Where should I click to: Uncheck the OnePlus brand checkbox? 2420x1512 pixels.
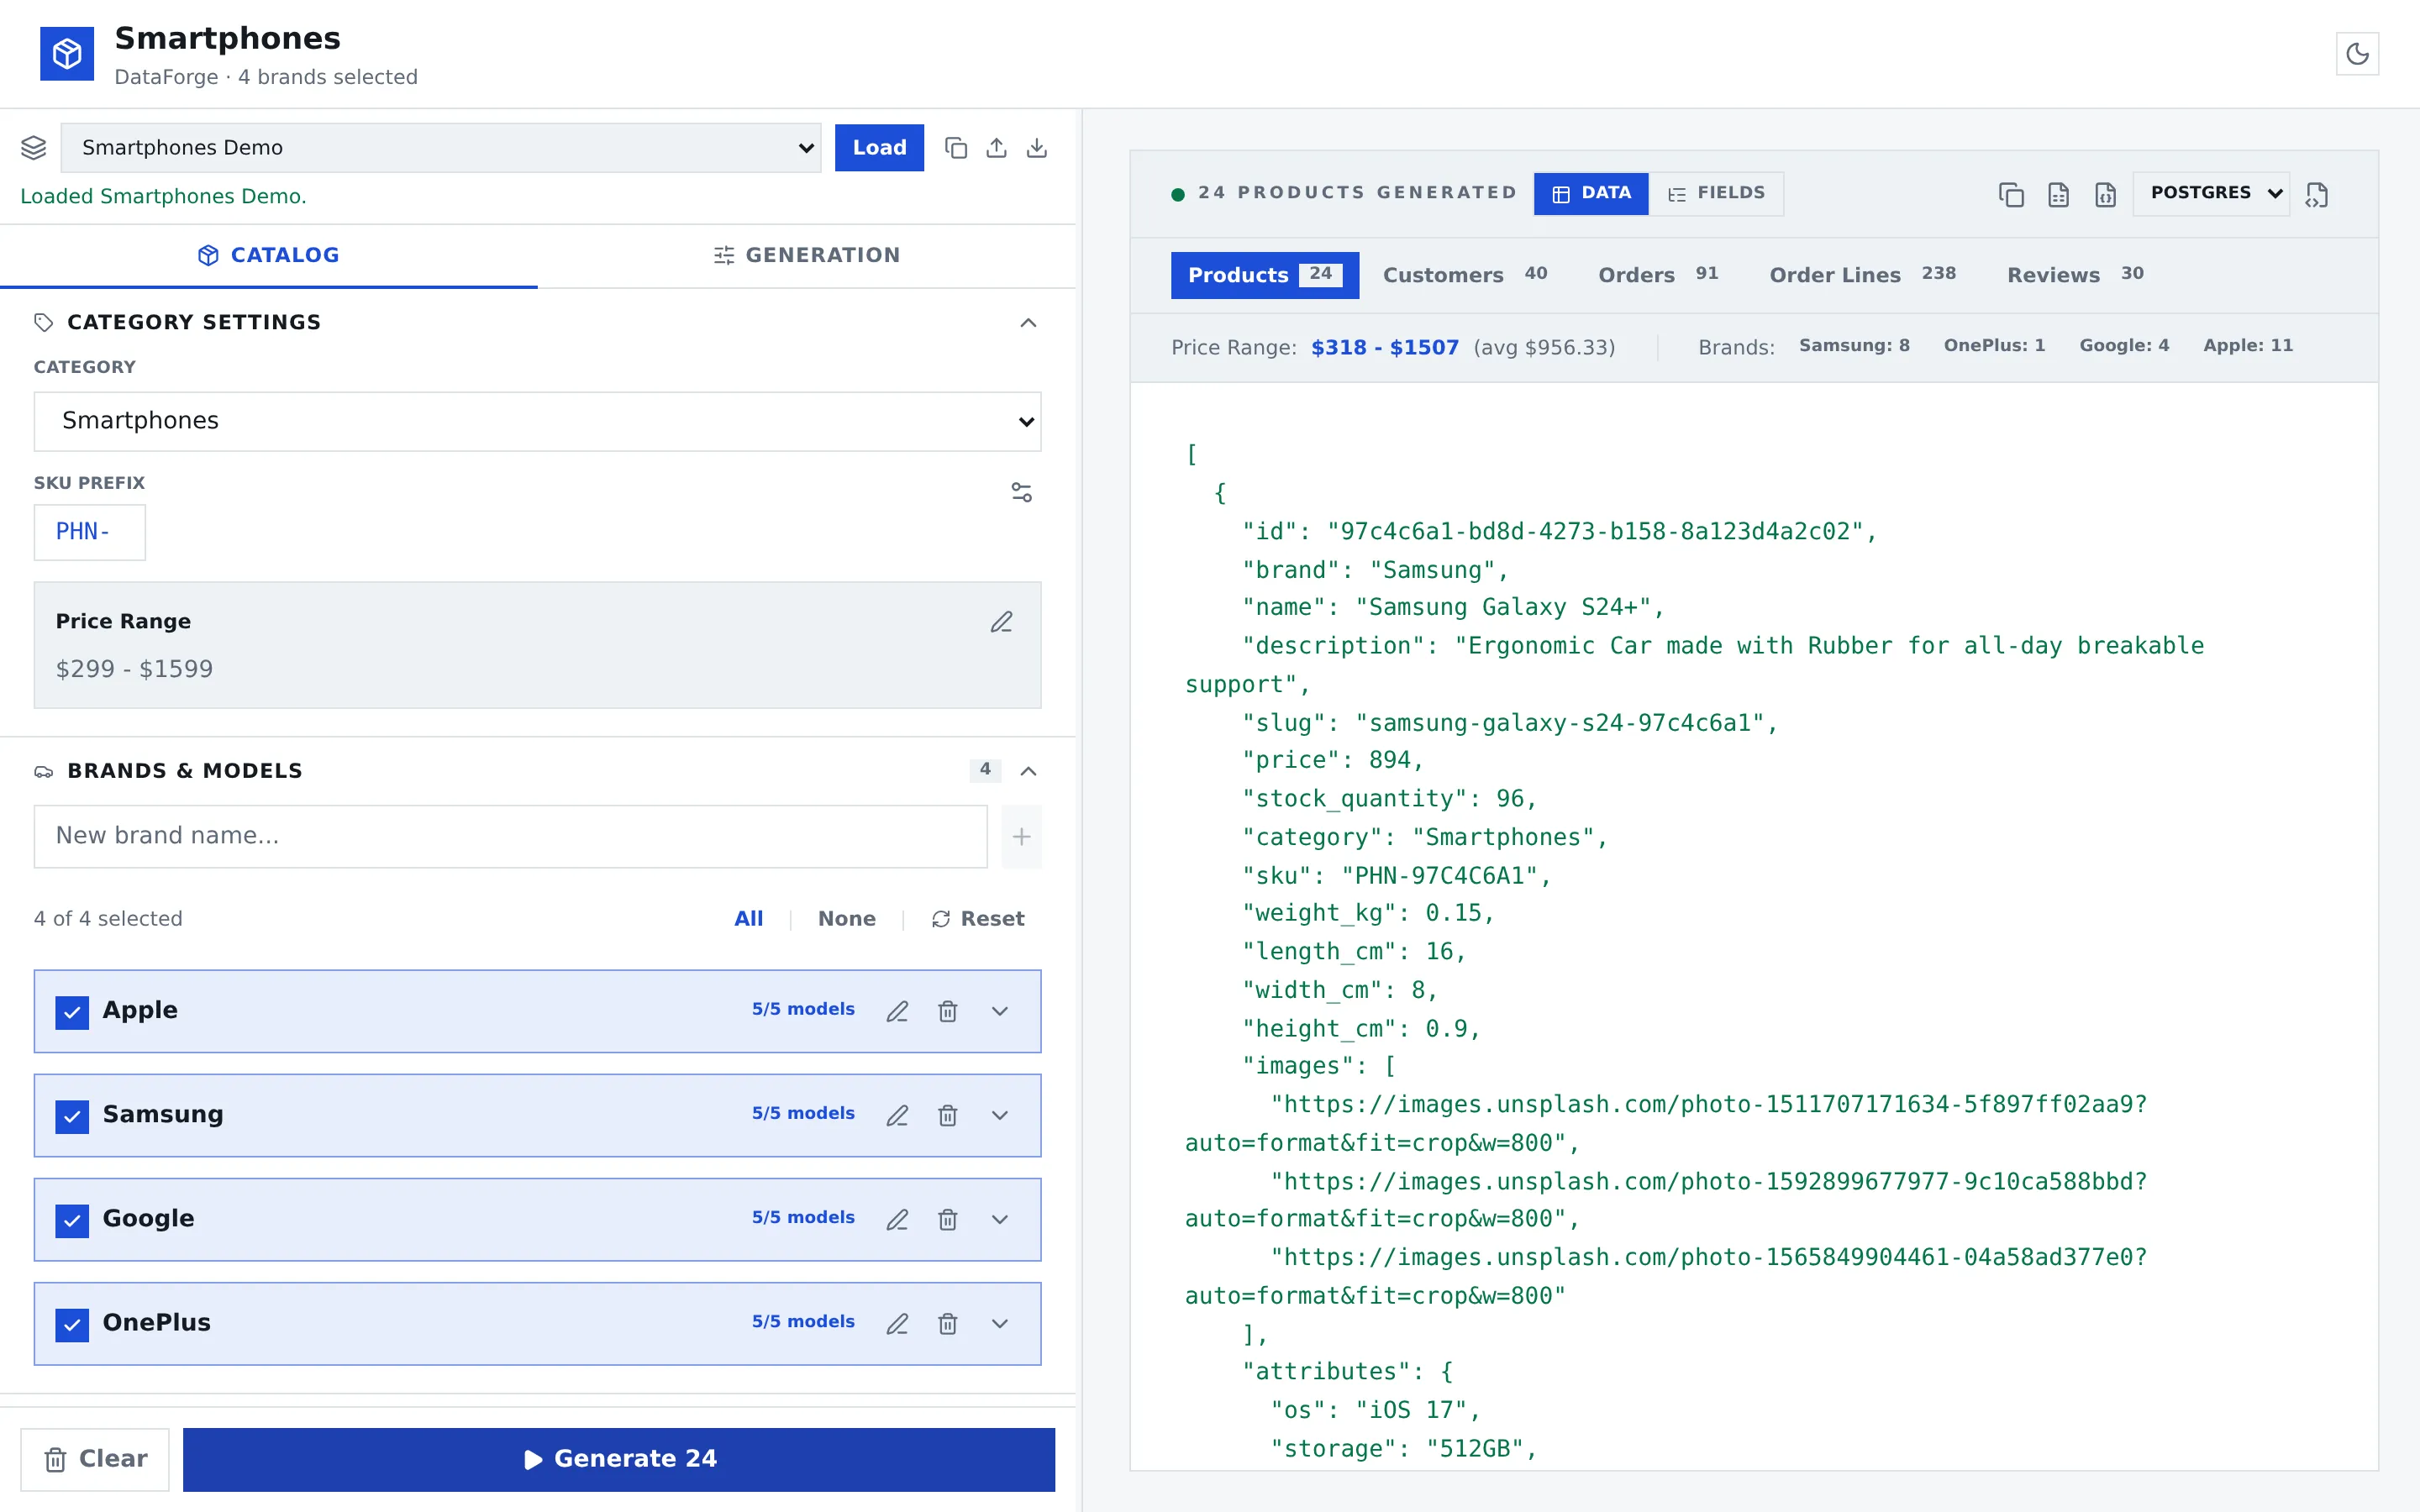72,1324
